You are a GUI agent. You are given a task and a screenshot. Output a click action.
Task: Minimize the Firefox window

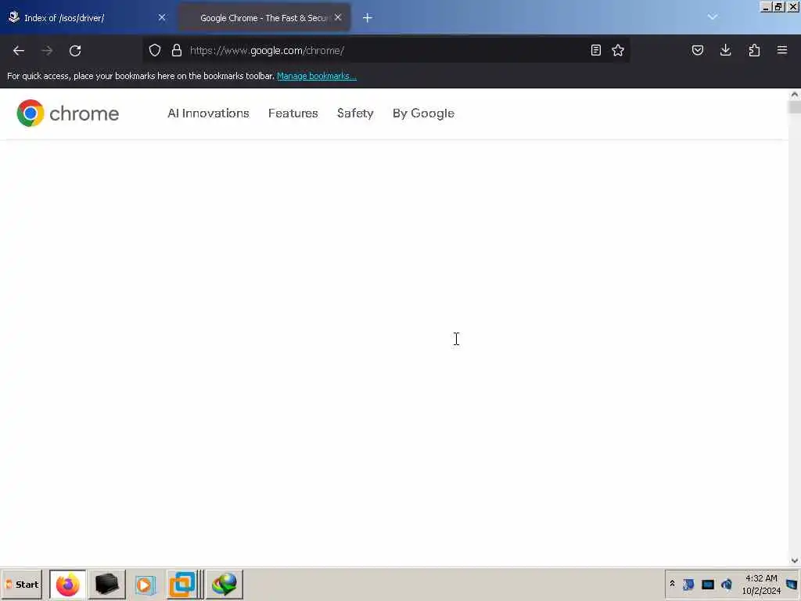point(766,7)
